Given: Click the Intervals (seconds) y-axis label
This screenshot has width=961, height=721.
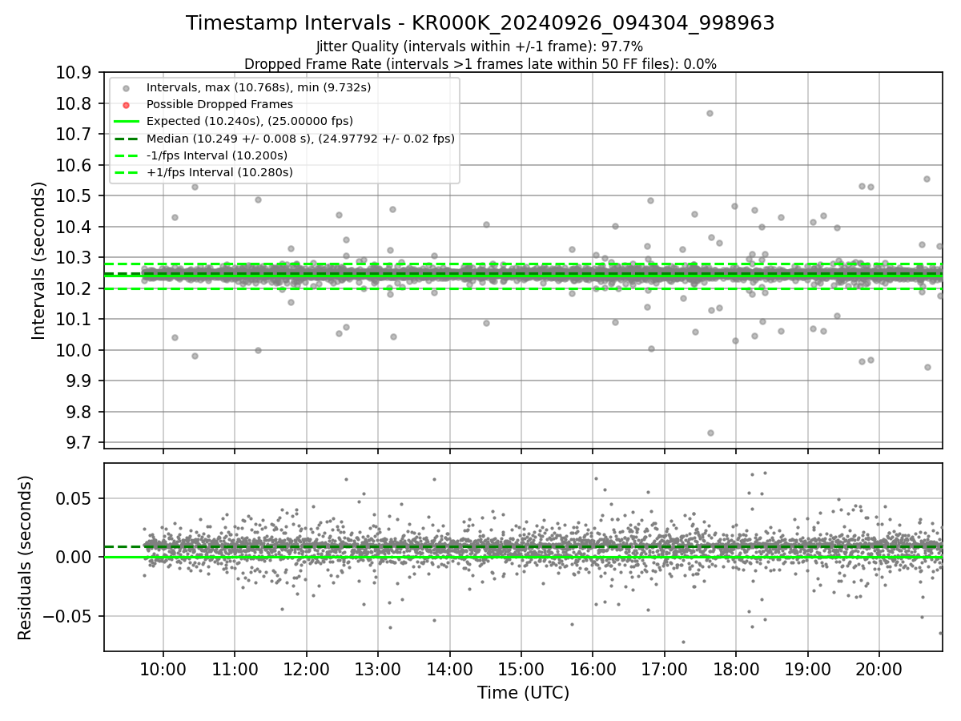Looking at the screenshot, I should pos(39,260).
